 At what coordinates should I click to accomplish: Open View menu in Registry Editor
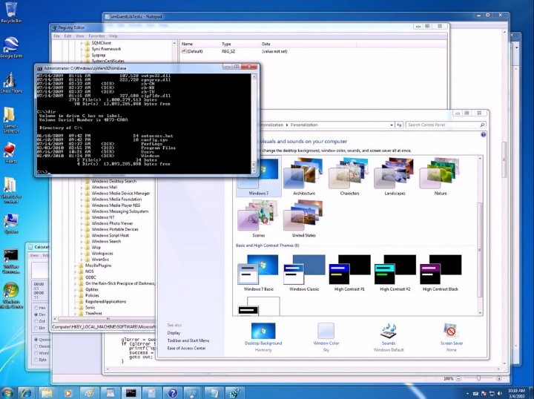click(79, 36)
